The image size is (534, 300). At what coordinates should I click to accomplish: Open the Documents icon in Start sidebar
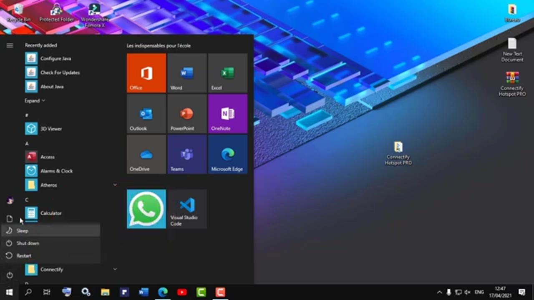(x=10, y=219)
